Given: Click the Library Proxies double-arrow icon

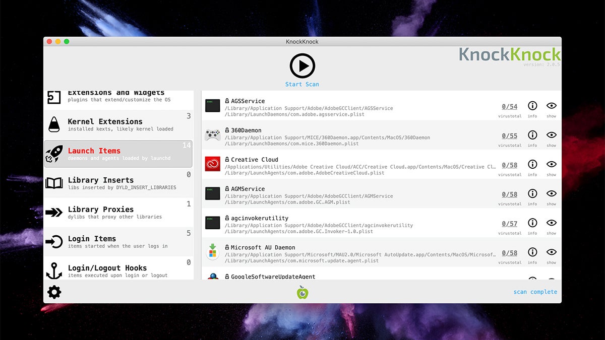Looking at the screenshot, I should pyautogui.click(x=54, y=212).
